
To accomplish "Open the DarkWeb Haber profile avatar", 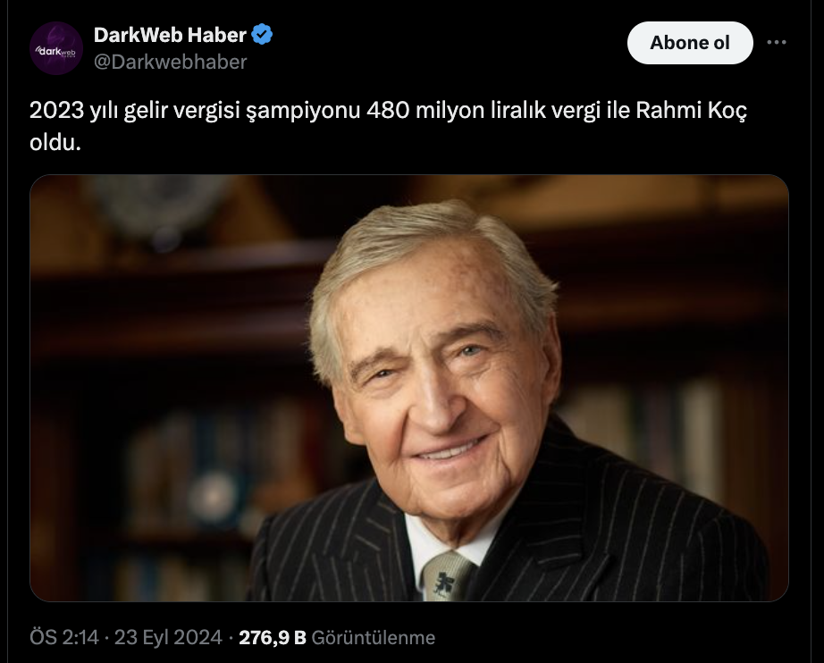I will click(x=56, y=48).
